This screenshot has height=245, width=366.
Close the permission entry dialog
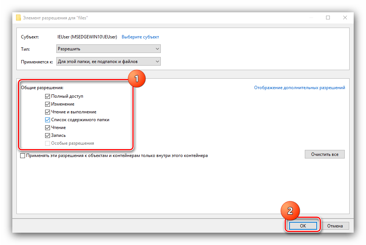tap(345, 18)
